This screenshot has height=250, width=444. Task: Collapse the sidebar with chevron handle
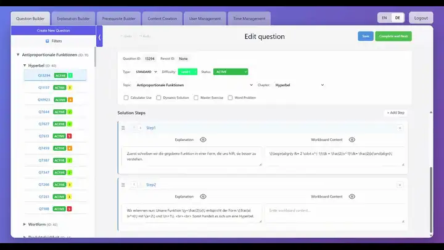tap(99, 37)
